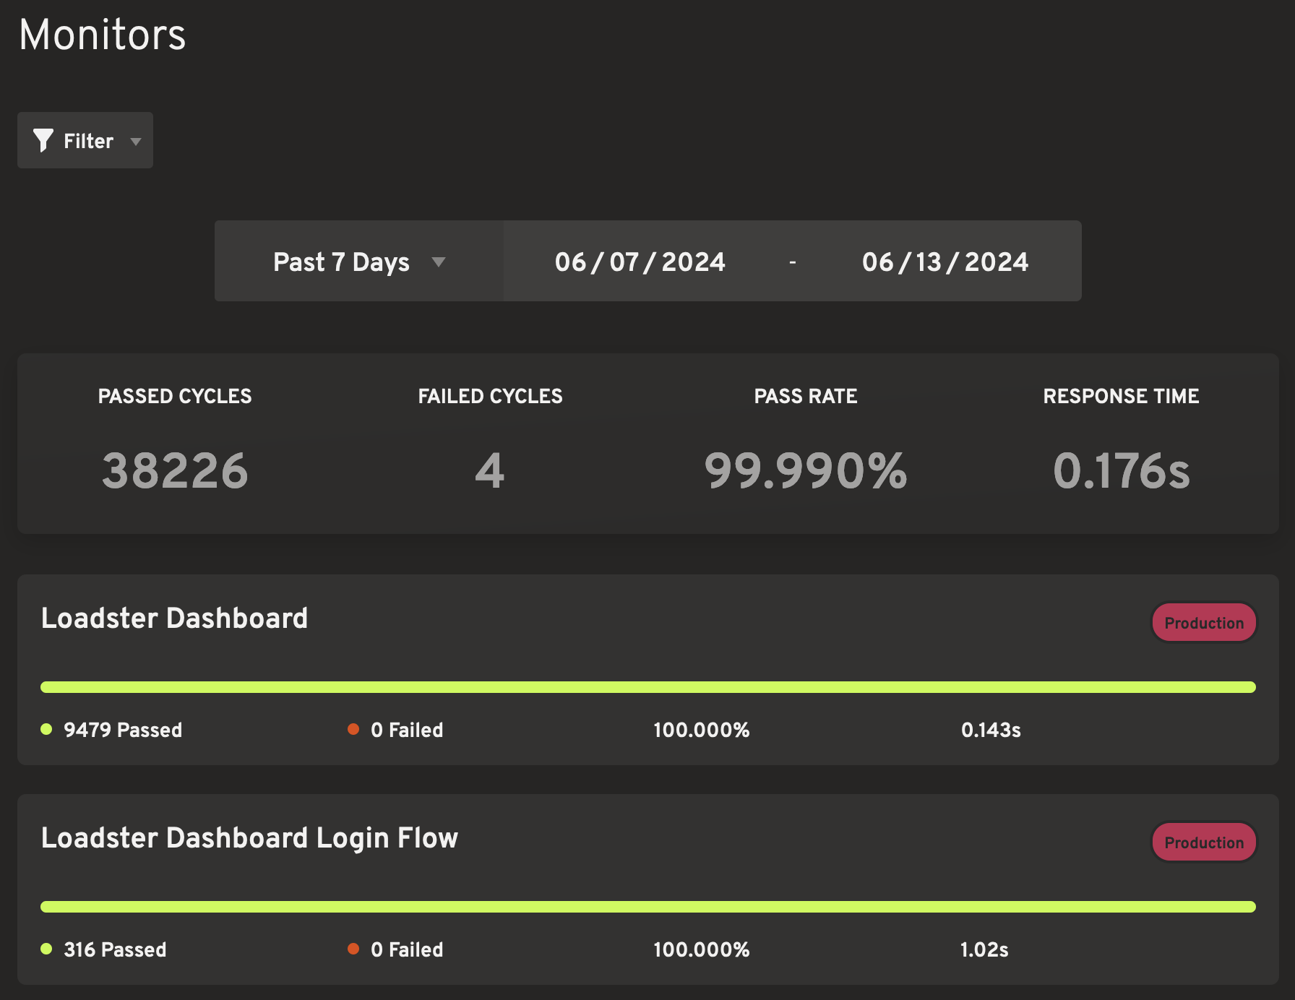Open the Loadster Dashboard Login Flow monitor

click(250, 839)
